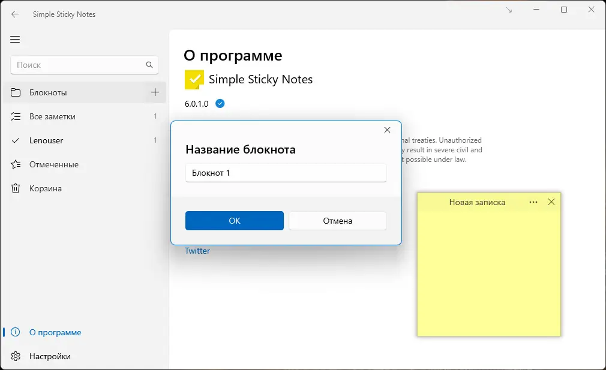Click the Все заметки count 1
Screen dimensions: 606x370
pos(155,116)
